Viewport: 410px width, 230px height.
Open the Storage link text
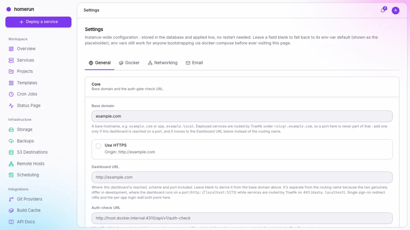25,129
